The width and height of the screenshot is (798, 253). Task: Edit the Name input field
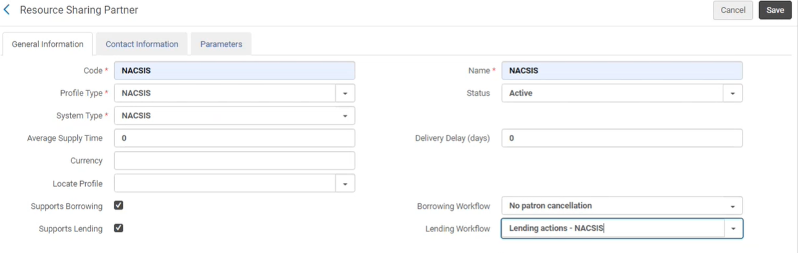621,71
